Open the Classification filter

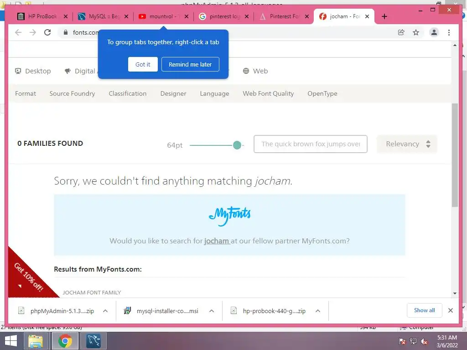[128, 93]
